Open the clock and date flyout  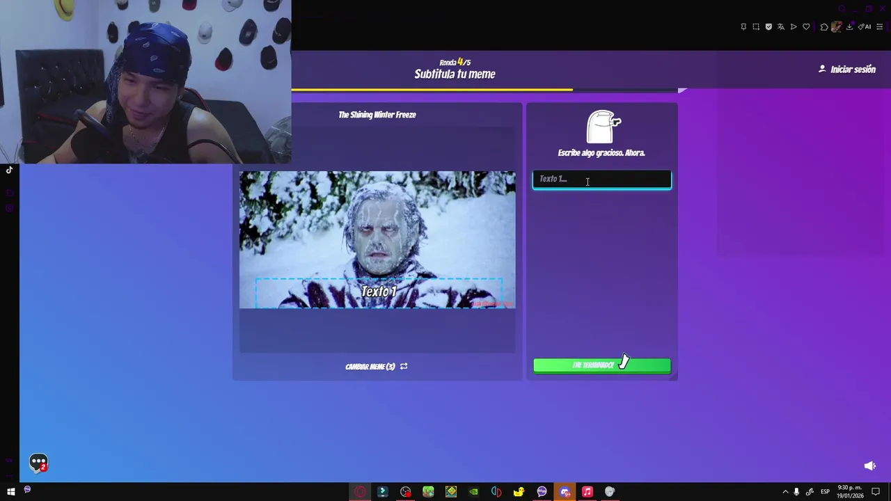[850, 492]
